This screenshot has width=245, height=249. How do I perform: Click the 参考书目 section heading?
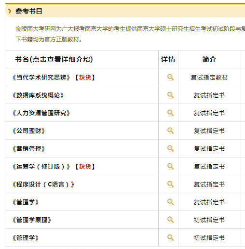29,11
